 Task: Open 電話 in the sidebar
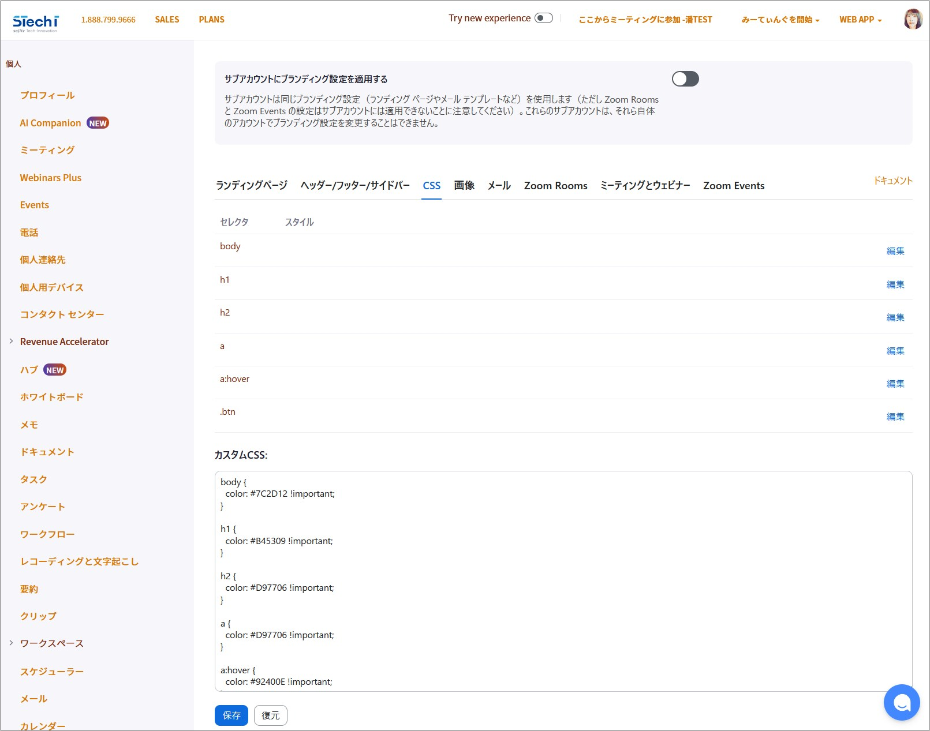point(29,233)
